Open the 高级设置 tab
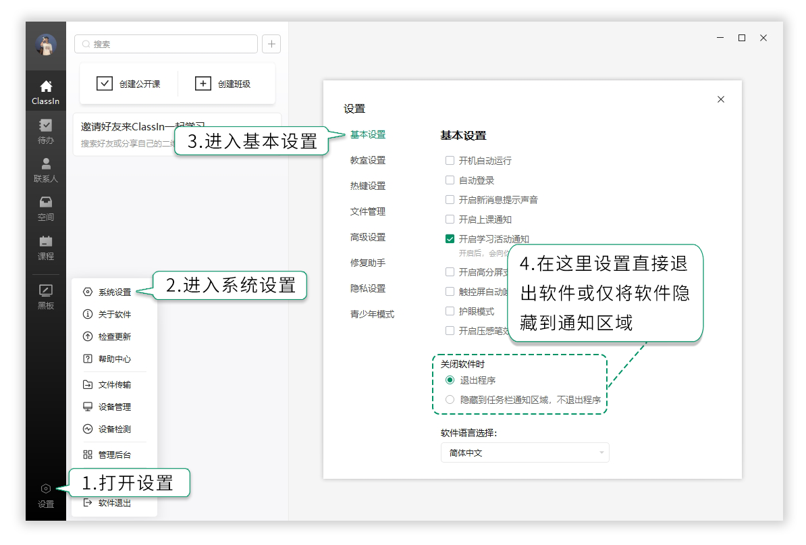 coord(367,238)
